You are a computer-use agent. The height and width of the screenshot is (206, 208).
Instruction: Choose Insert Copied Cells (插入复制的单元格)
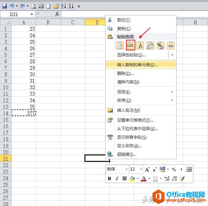(x=141, y=65)
